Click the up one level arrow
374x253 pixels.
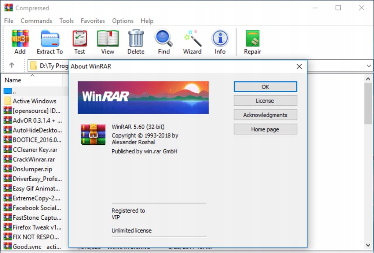click(x=13, y=65)
